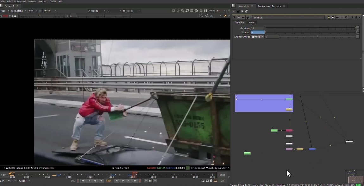Open the animation curve icon beside the divisions slider
Viewport: 364px width, 186px height.
[x=358, y=28]
